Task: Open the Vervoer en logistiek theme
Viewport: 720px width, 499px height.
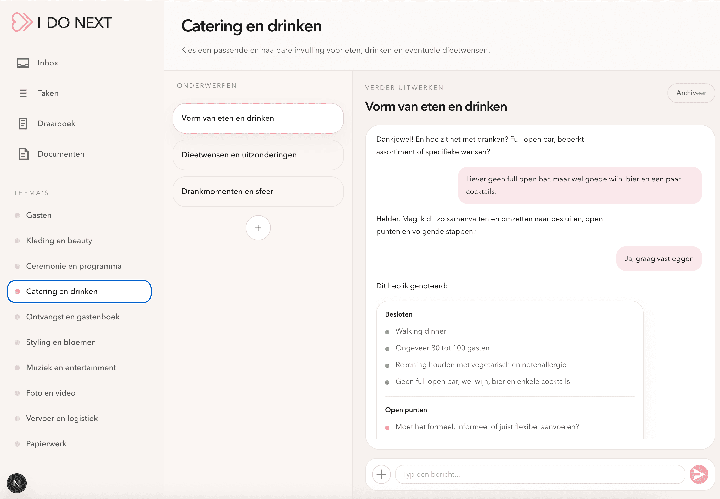Action: pos(61,418)
